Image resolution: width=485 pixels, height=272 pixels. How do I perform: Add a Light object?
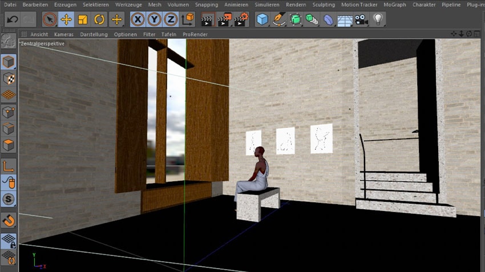pyautogui.click(x=378, y=19)
